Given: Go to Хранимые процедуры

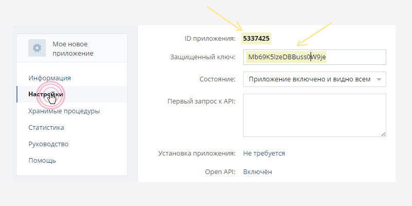Looking at the screenshot, I should pyautogui.click(x=64, y=111).
